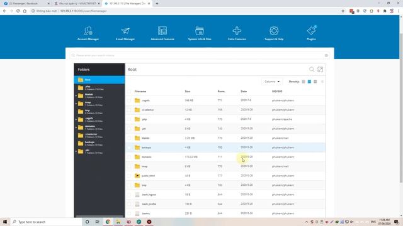Open the Chrome extensions puzzle icon
The height and width of the screenshot is (226, 403).
click(x=385, y=11)
